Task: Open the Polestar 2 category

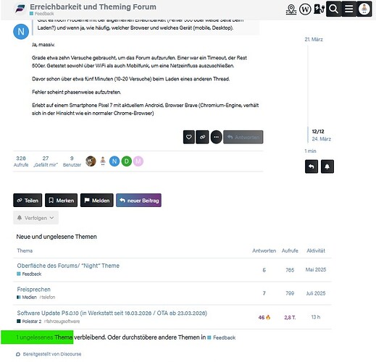Action: 29,321
